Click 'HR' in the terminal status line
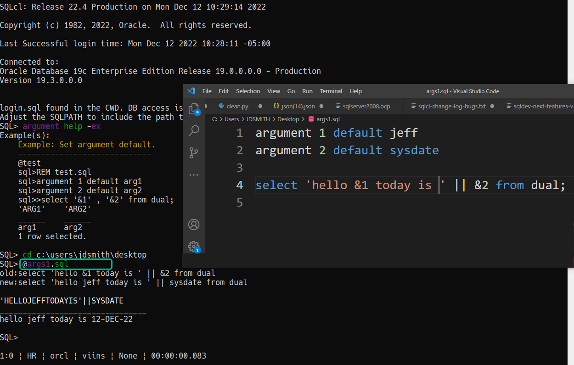This screenshot has width=574, height=365. pos(32,356)
